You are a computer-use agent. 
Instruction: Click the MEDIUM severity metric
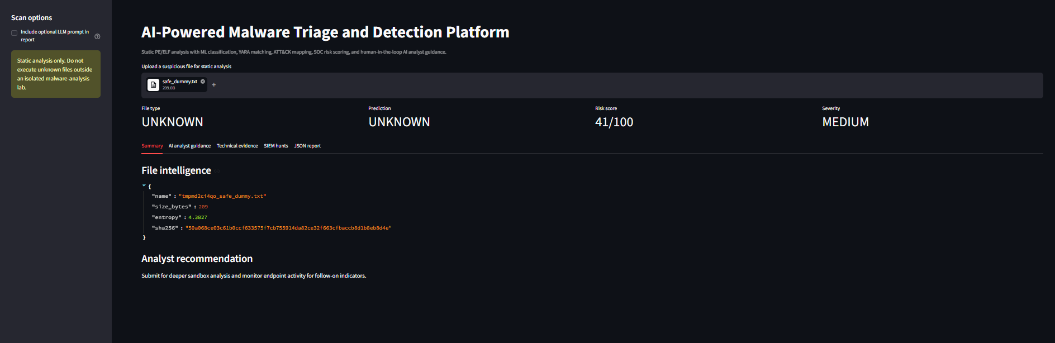tap(845, 122)
